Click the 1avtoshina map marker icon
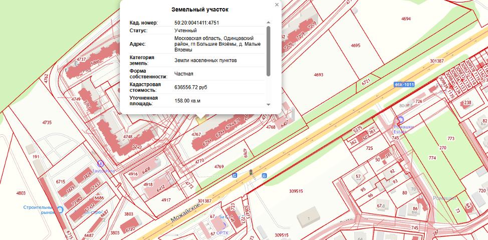This screenshot has width=488, height=240. pos(100,163)
